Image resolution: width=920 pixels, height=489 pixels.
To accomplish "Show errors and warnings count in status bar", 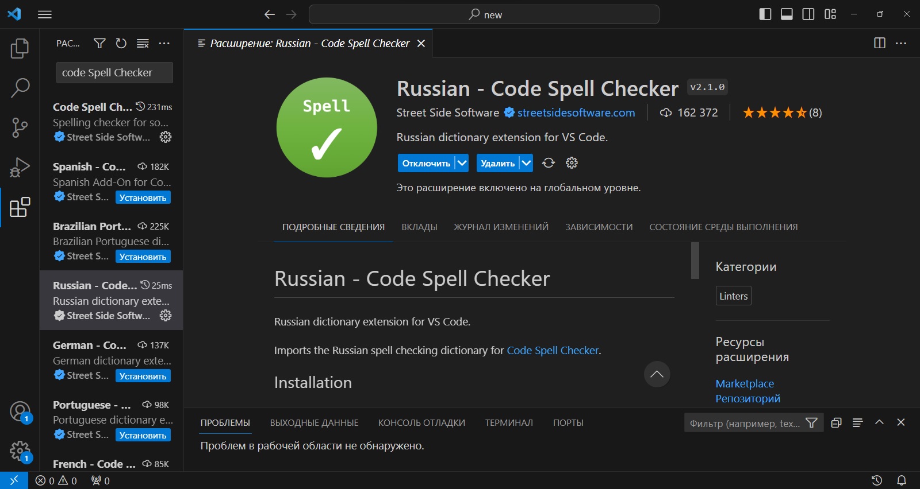I will tap(56, 480).
